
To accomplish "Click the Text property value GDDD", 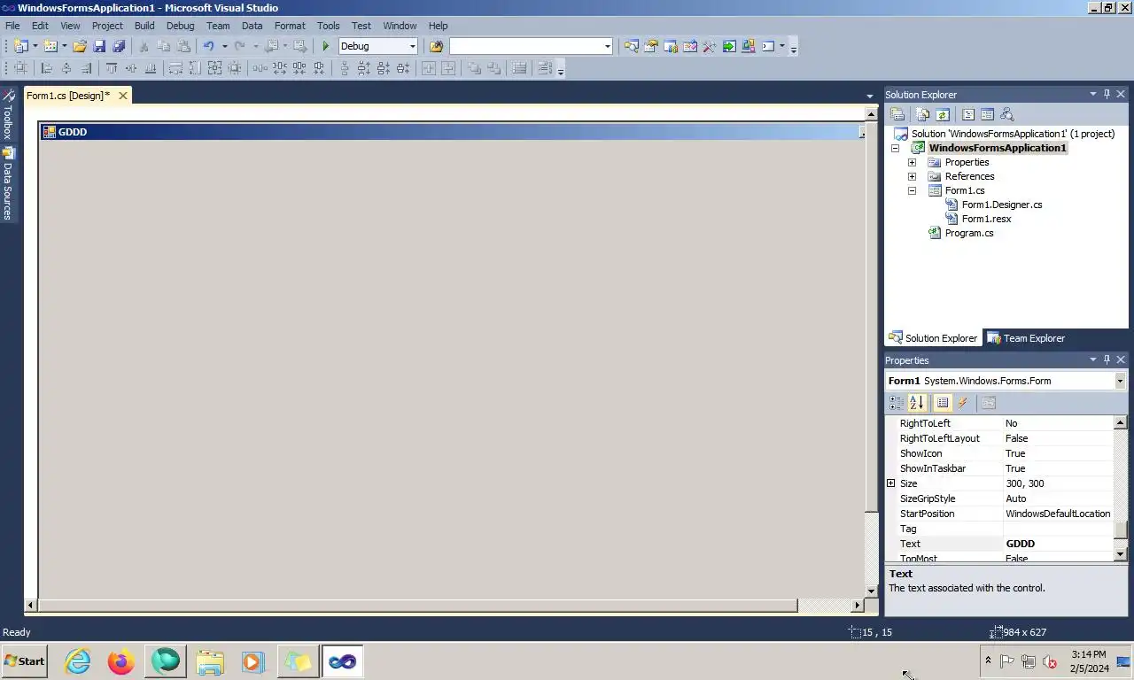I will pyautogui.click(x=1021, y=544).
